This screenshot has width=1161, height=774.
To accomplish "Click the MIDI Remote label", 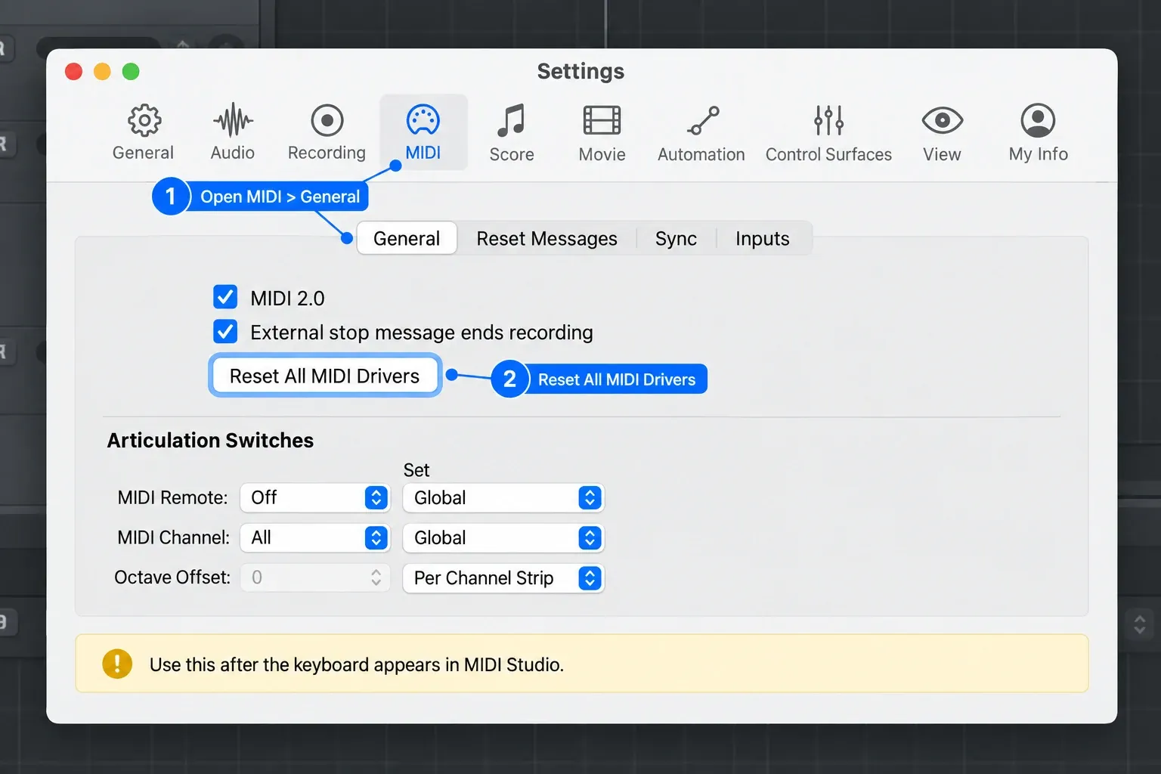I will tap(172, 497).
